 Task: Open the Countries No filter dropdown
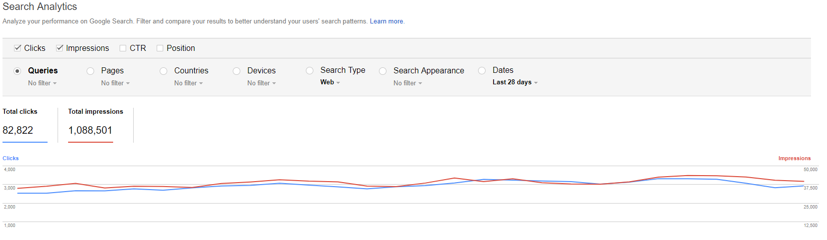tap(188, 83)
